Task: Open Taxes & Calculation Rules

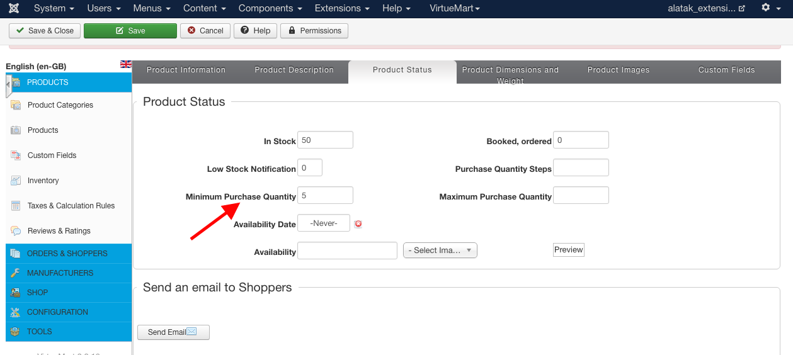Action: (x=71, y=206)
